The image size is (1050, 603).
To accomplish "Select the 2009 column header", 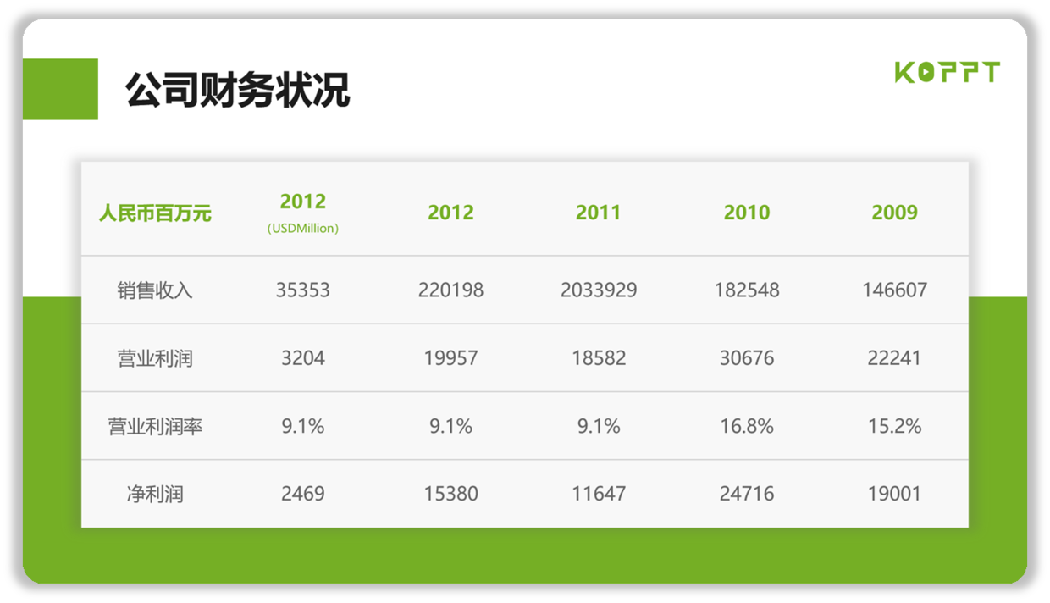I will tap(895, 213).
